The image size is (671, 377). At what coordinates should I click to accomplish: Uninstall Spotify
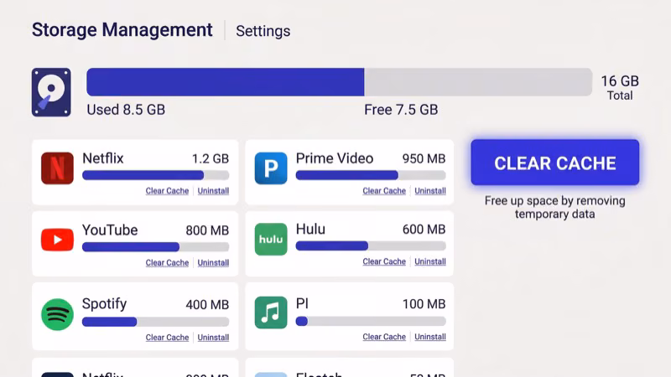[213, 338]
